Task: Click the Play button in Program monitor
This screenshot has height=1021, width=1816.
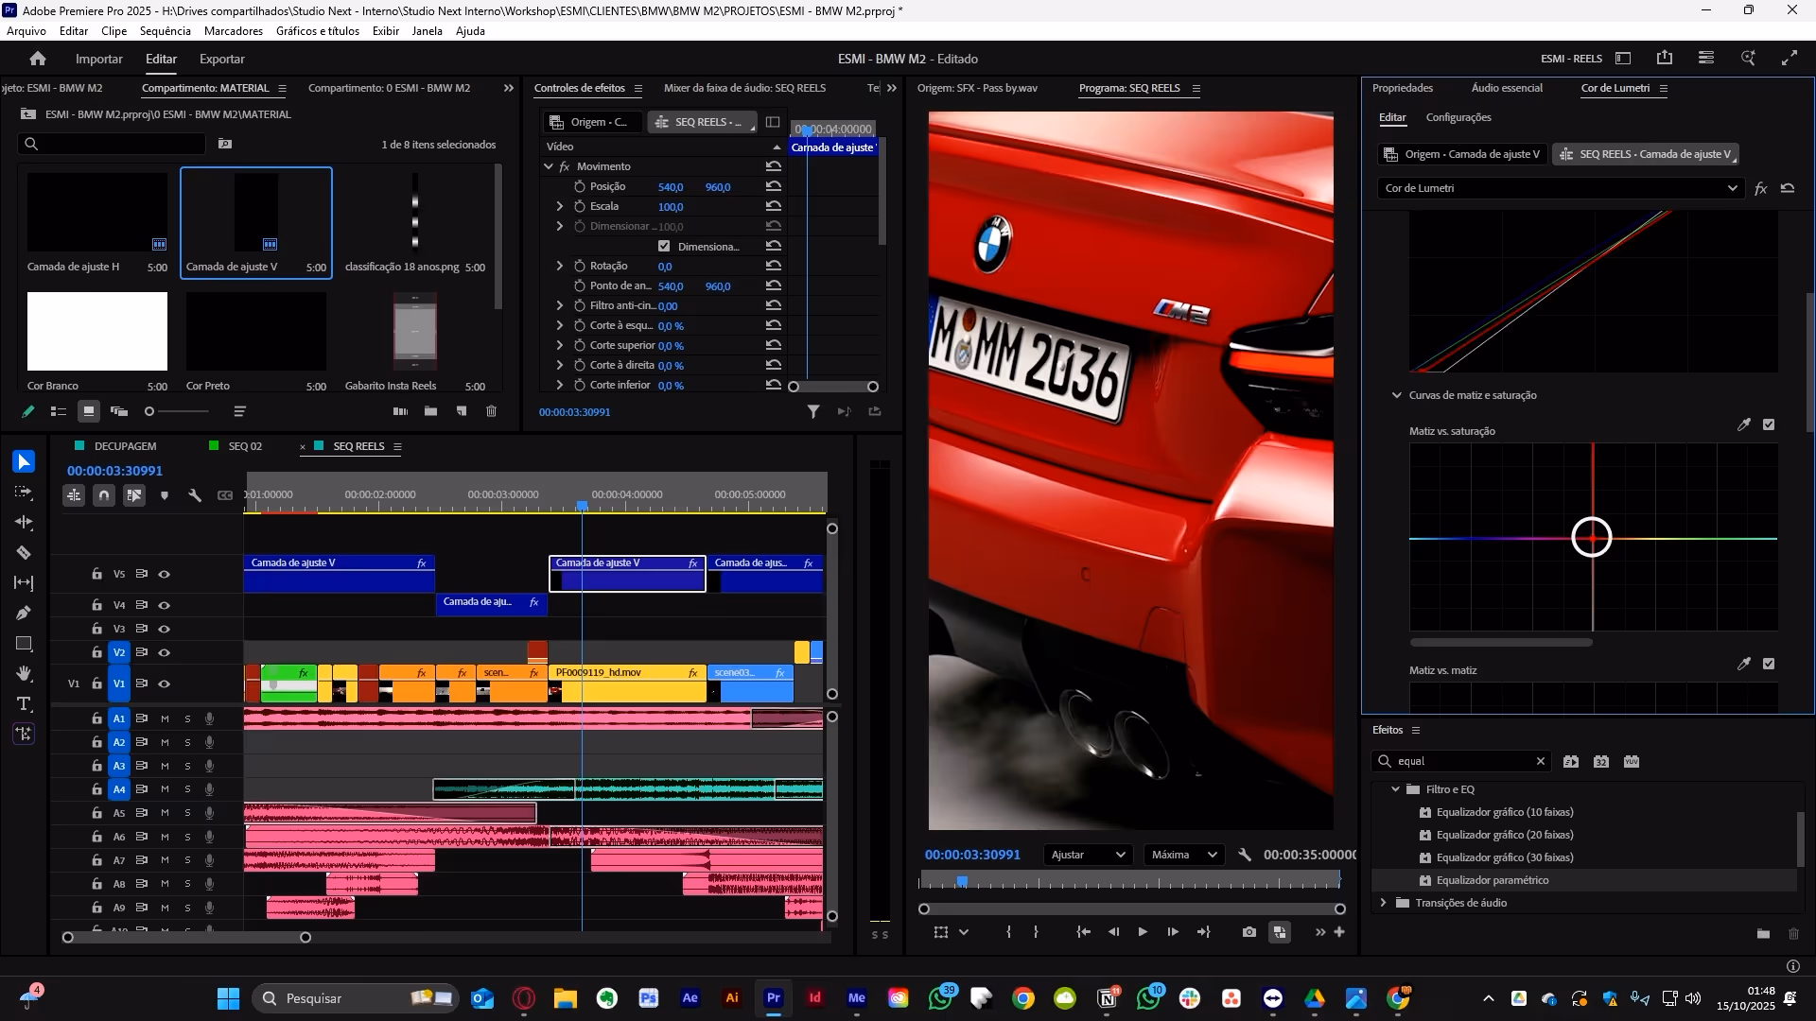Action: pos(1143,932)
